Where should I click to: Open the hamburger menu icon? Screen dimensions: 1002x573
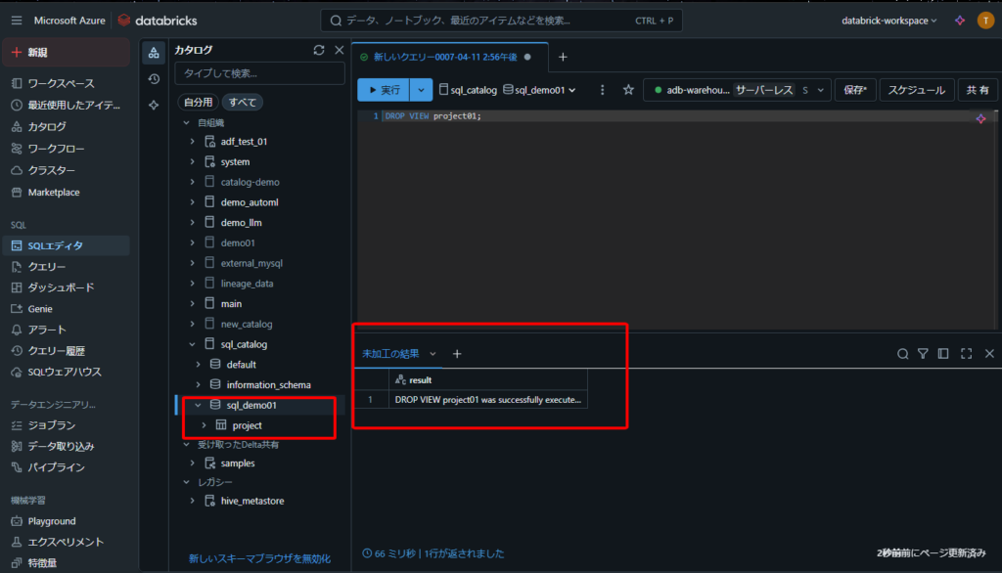pyautogui.click(x=16, y=21)
